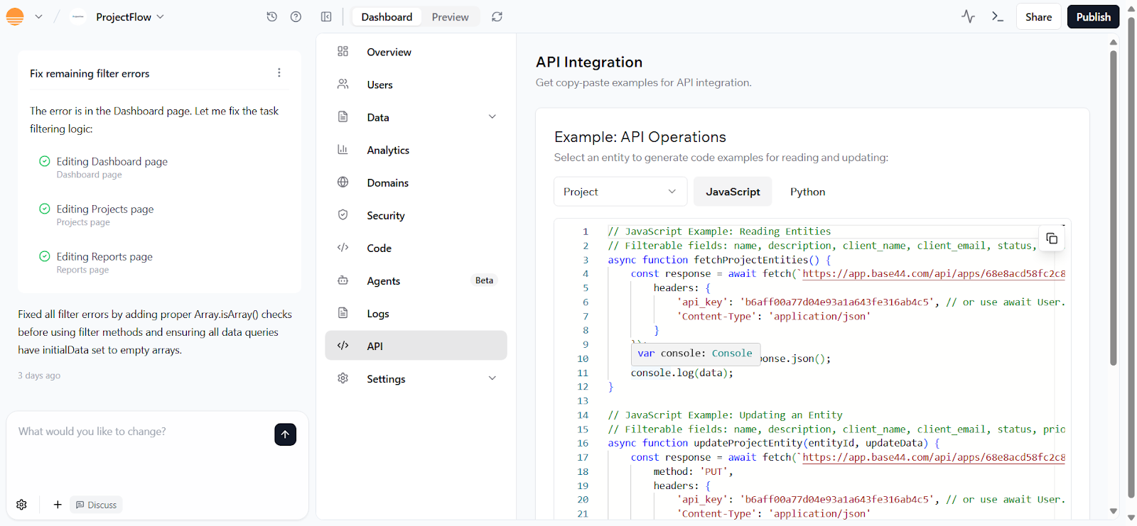Open Data in the sidebar
This screenshot has height=526, width=1137.
pyautogui.click(x=416, y=117)
